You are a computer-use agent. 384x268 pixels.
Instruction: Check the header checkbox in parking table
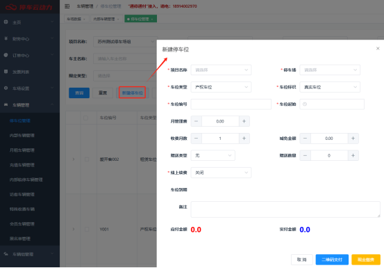coord(85,118)
